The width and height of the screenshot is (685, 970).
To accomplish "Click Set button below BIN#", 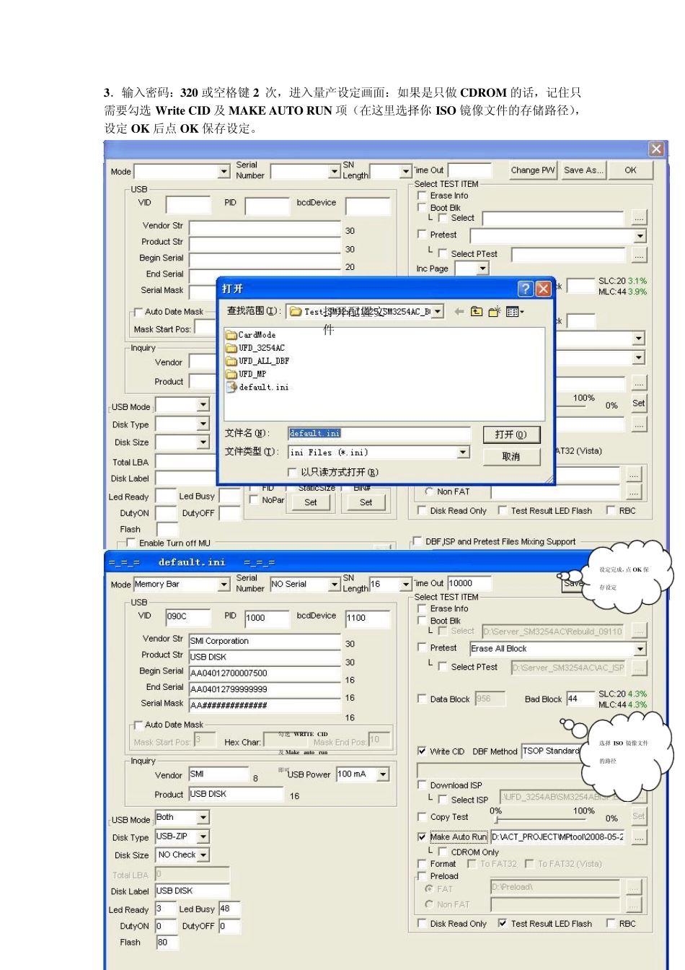I will coord(366,502).
